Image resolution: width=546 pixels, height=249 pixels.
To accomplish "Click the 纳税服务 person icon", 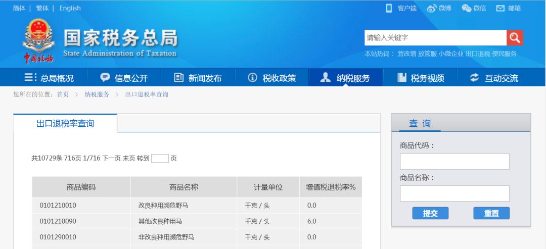I will click(x=325, y=77).
